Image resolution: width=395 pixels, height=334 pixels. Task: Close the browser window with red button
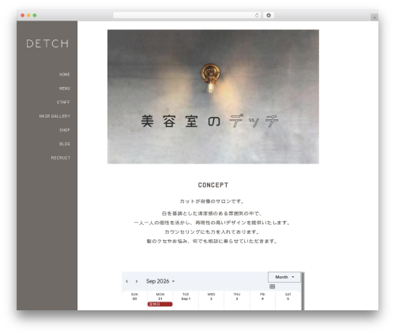(x=23, y=15)
